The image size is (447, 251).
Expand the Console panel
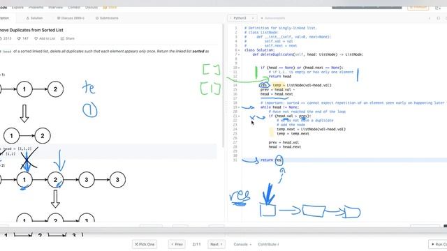(242, 244)
